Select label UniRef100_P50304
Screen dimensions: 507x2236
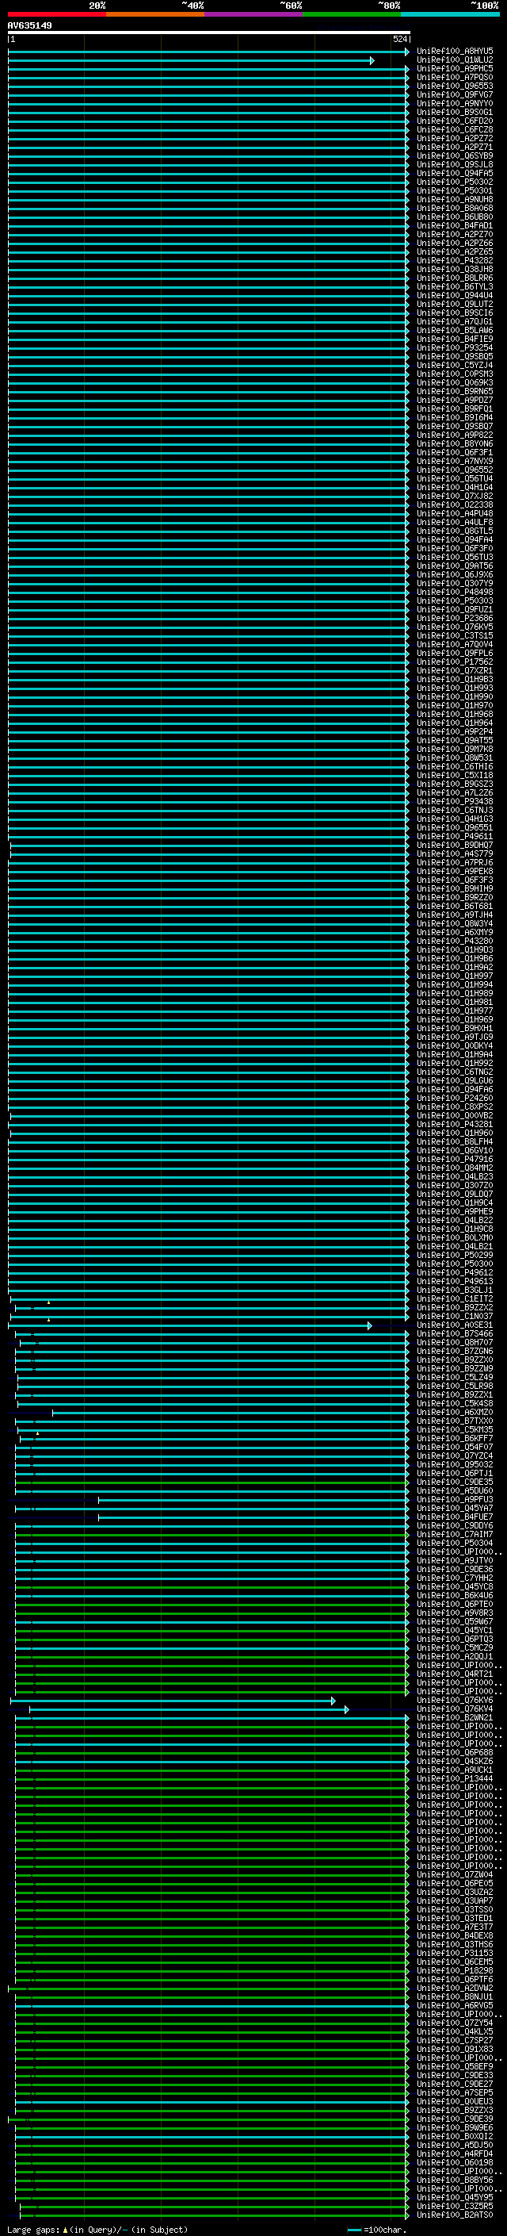[455, 1544]
